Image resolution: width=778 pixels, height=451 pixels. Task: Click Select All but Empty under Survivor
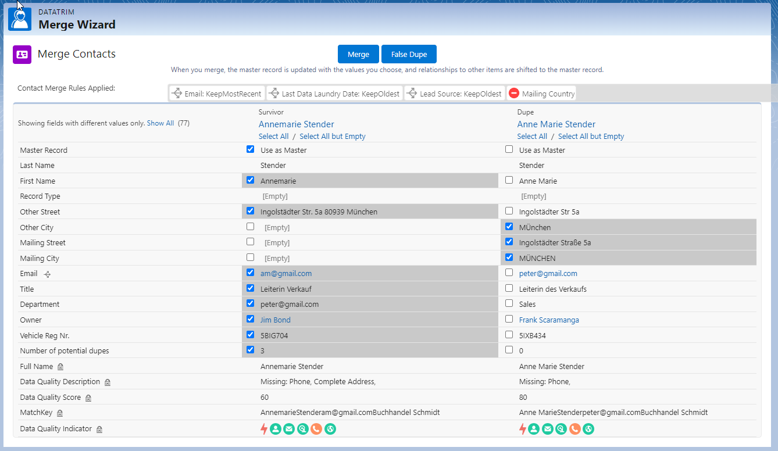333,137
